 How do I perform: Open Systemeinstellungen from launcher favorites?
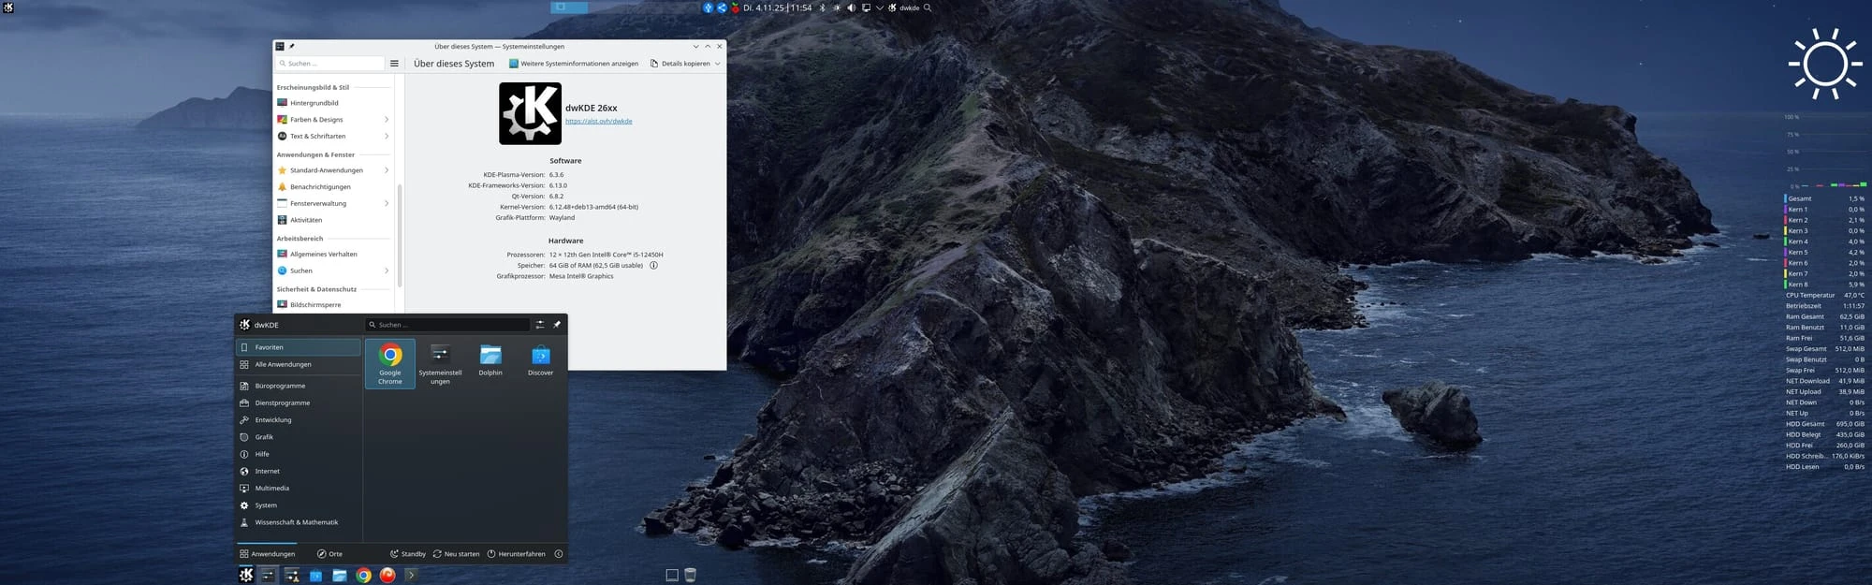point(440,363)
